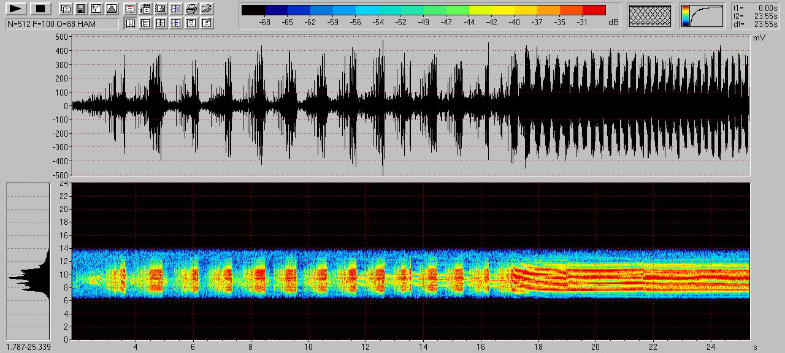The image size is (785, 353).
Task: Click the overlapping windows copy icon
Action: click(65, 9)
